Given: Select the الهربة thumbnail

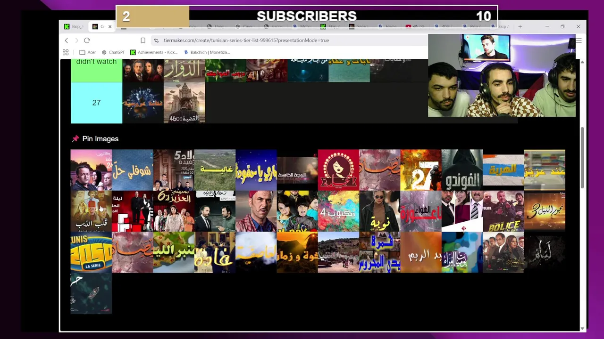Looking at the screenshot, I should [x=503, y=170].
